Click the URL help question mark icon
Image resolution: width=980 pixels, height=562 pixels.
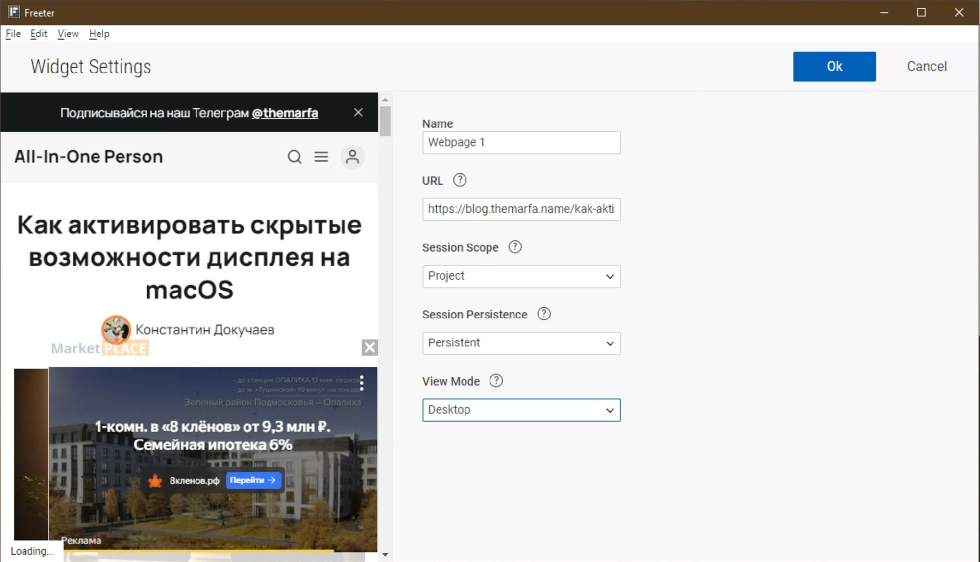(x=459, y=180)
